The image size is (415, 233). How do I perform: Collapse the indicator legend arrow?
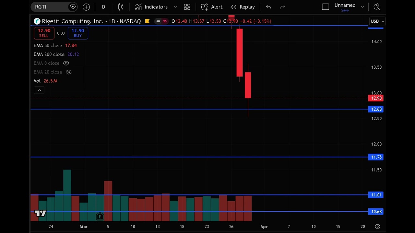(39, 90)
